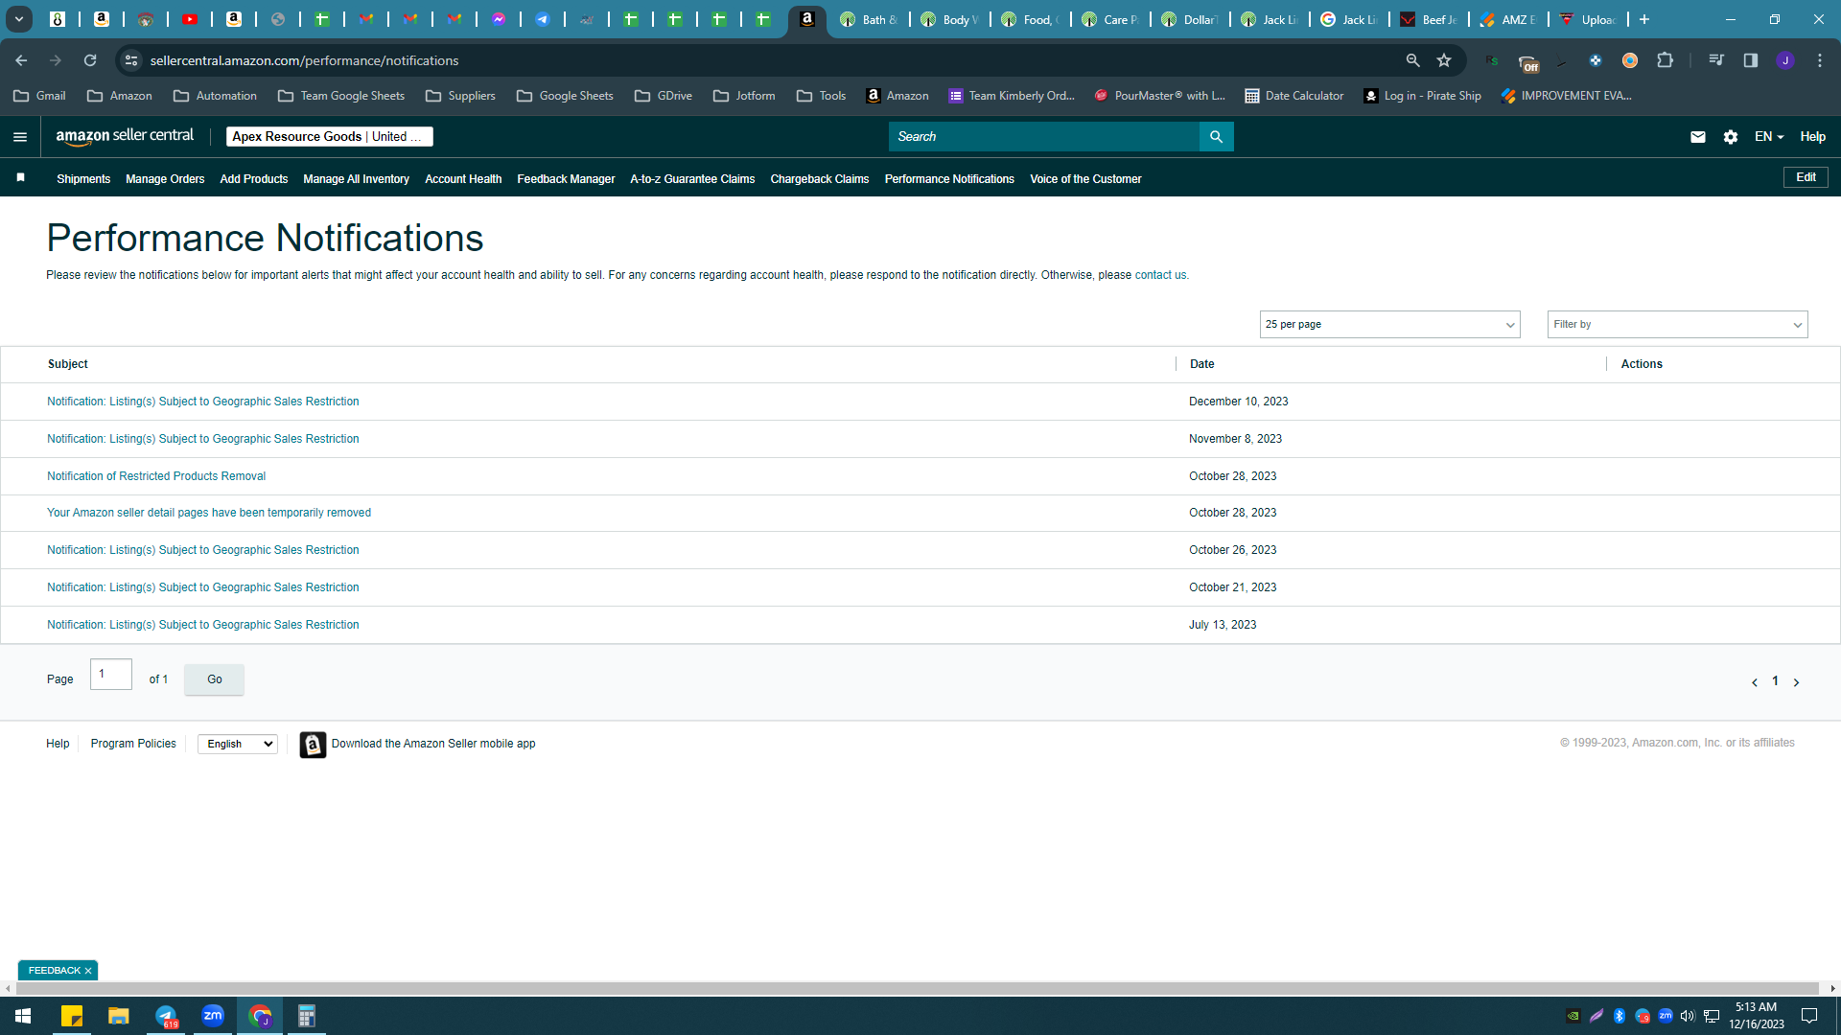Open the November 8, 2023 geographic restriction notification
Viewport: 1841px width, 1035px height.
click(203, 439)
